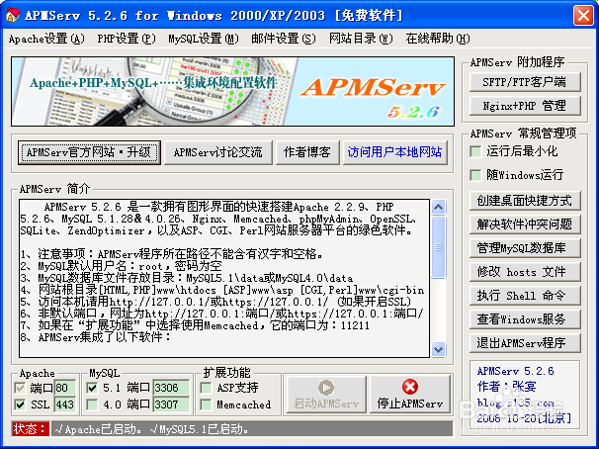The height and width of the screenshot is (449, 599).
Task: Click 停止APMServ button
Action: click(x=410, y=395)
